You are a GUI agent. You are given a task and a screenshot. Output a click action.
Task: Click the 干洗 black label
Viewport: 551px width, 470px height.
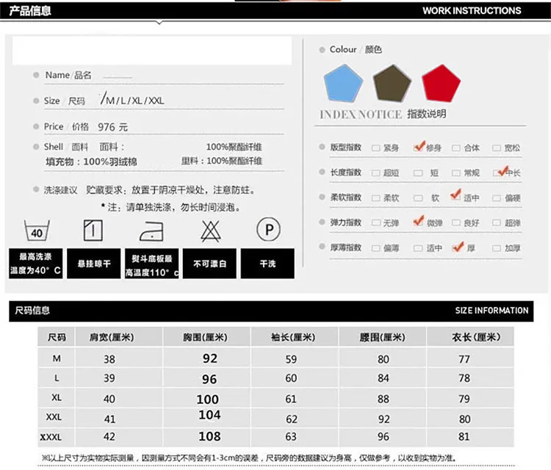tap(267, 264)
